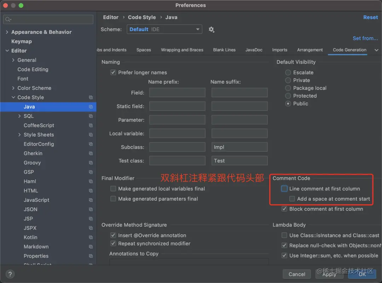Image resolution: width=382 pixels, height=283 pixels.
Task: Collapse the Code Style node
Action: click(x=13, y=97)
